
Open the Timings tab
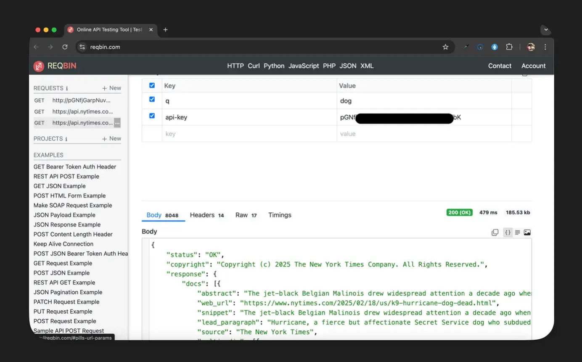[x=280, y=215]
